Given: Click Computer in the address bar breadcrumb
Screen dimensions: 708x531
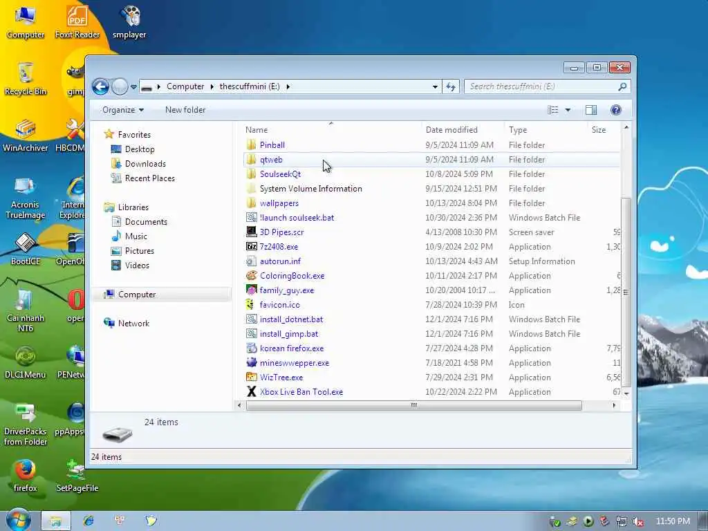Looking at the screenshot, I should coord(185,86).
